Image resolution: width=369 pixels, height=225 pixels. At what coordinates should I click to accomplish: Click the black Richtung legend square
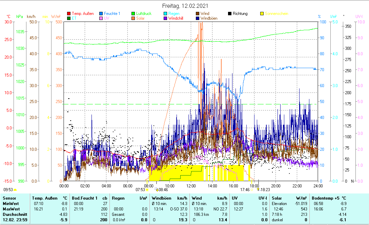pos(230,14)
